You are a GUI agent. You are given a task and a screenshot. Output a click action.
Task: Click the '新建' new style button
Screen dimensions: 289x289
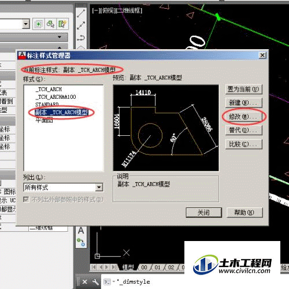[x=244, y=103]
